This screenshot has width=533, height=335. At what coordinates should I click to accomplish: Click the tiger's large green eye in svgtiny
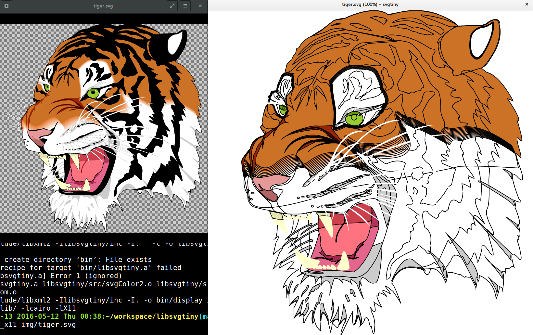[x=354, y=118]
